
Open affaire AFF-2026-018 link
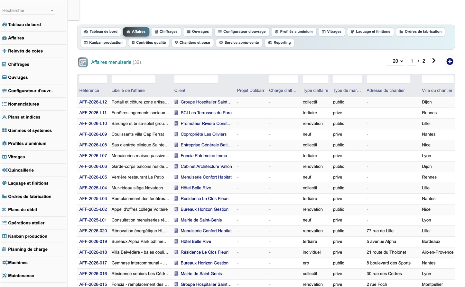click(93, 252)
